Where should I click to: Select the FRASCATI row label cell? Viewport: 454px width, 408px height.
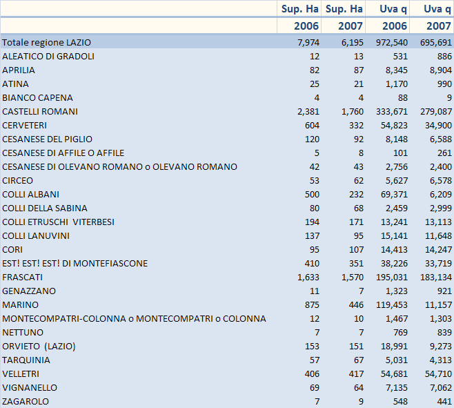(23, 278)
